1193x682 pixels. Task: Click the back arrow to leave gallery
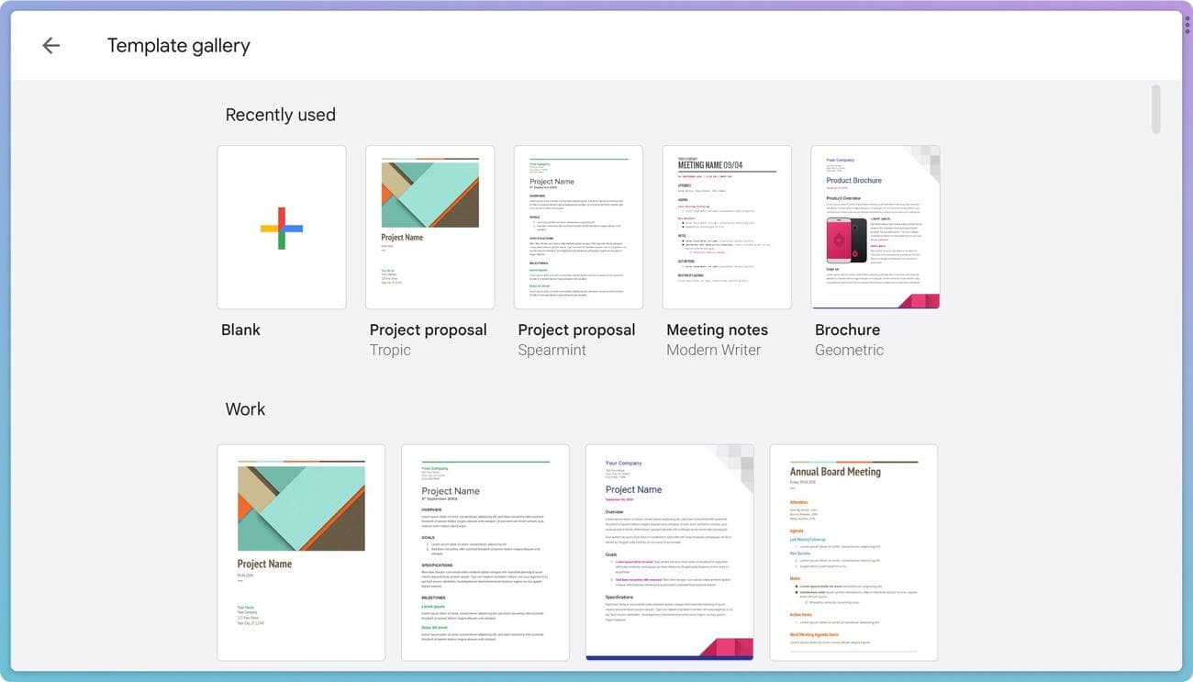coord(50,46)
